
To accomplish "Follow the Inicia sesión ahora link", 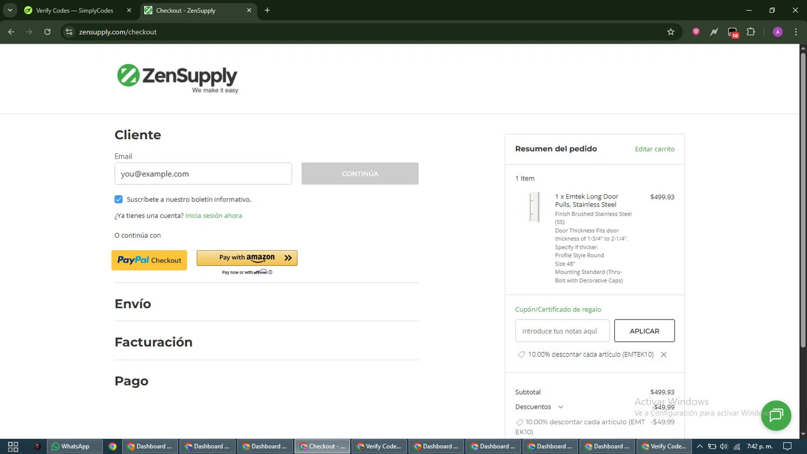I will tap(214, 216).
